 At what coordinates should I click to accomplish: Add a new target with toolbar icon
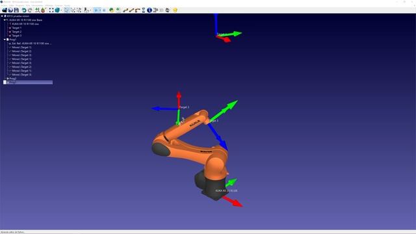[44, 10]
